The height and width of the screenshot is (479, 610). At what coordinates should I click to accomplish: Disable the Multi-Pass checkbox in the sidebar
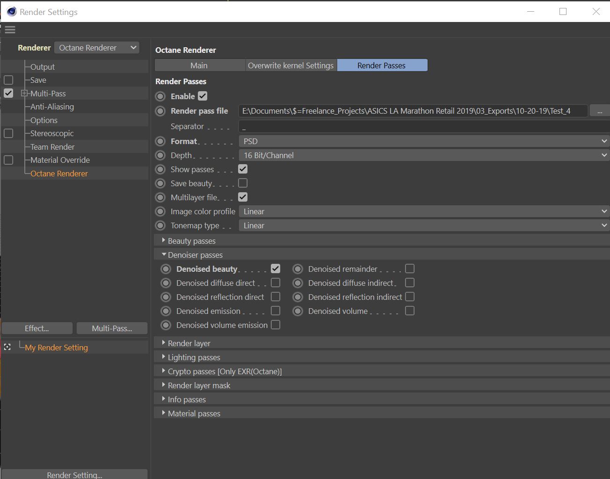tap(8, 93)
